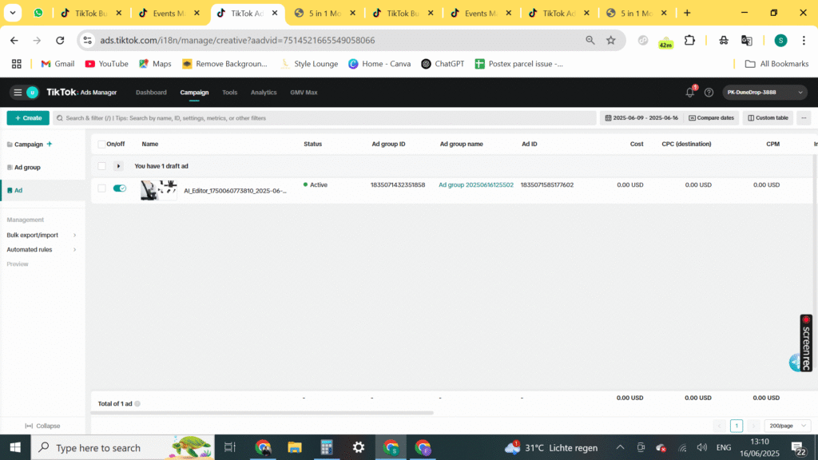Open the notifications bell icon
This screenshot has height=460, width=818.
pos(690,93)
